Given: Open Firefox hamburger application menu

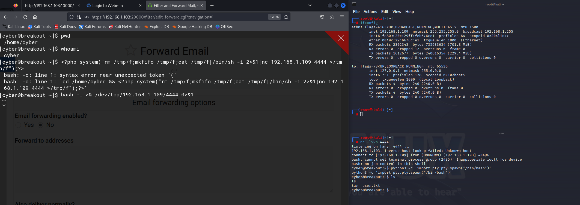Looking at the screenshot, I should click(342, 17).
